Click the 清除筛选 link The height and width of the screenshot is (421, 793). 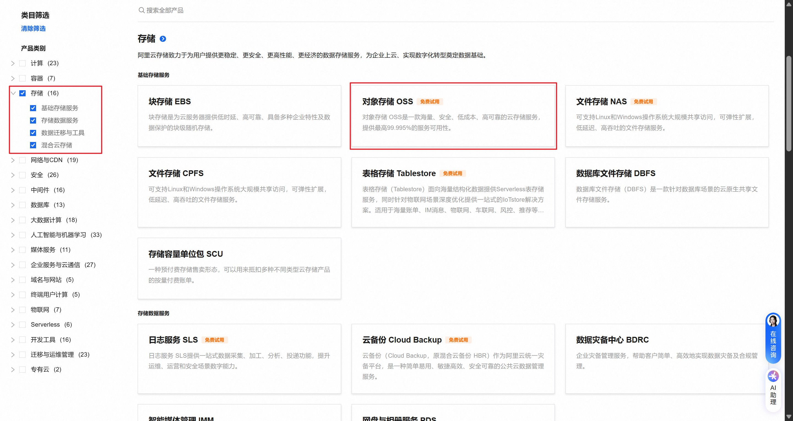tap(33, 29)
